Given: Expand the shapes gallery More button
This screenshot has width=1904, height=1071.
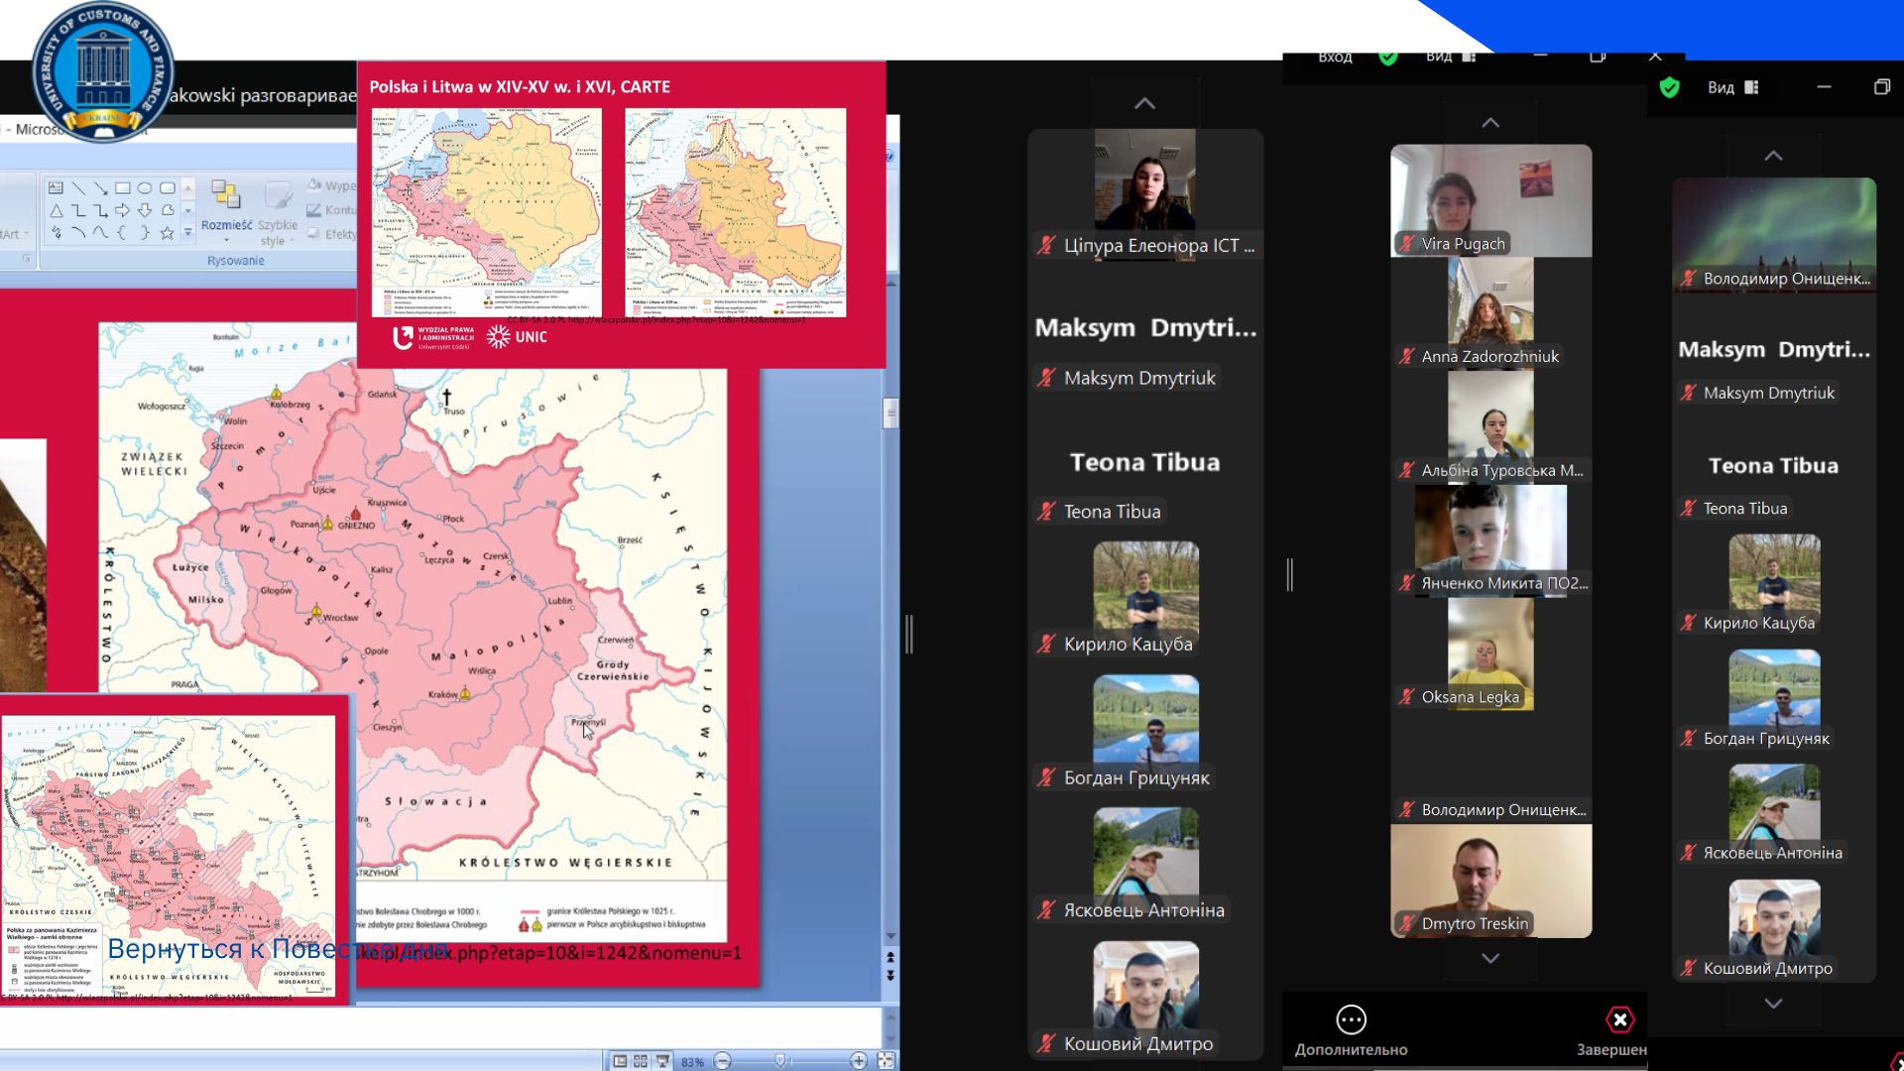Looking at the screenshot, I should [187, 233].
